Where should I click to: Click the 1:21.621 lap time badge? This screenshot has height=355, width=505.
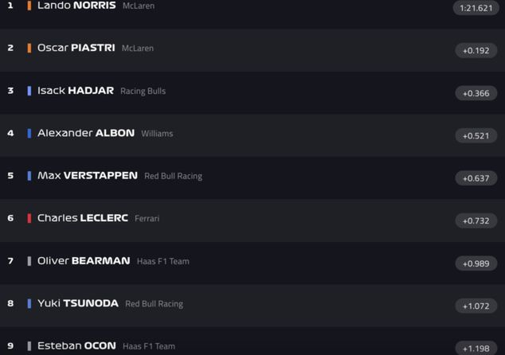(x=476, y=8)
